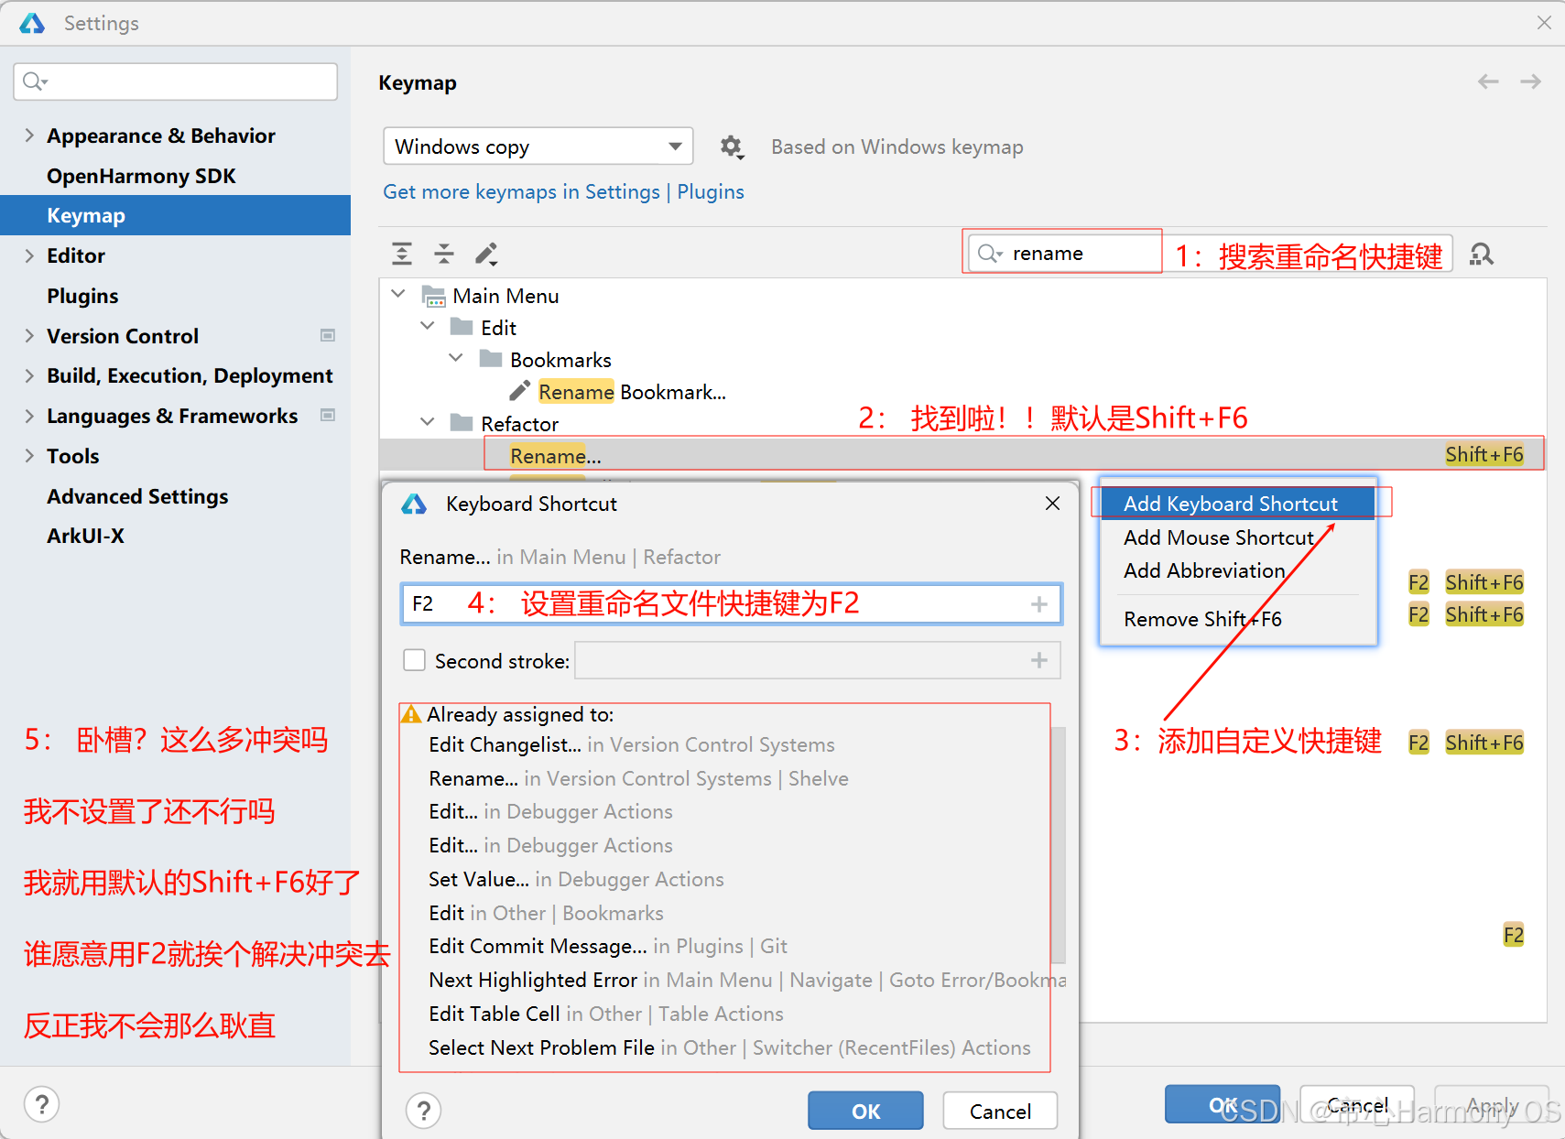Click pencil icon next to Rename Bookmark
The width and height of the screenshot is (1565, 1139).
519,391
